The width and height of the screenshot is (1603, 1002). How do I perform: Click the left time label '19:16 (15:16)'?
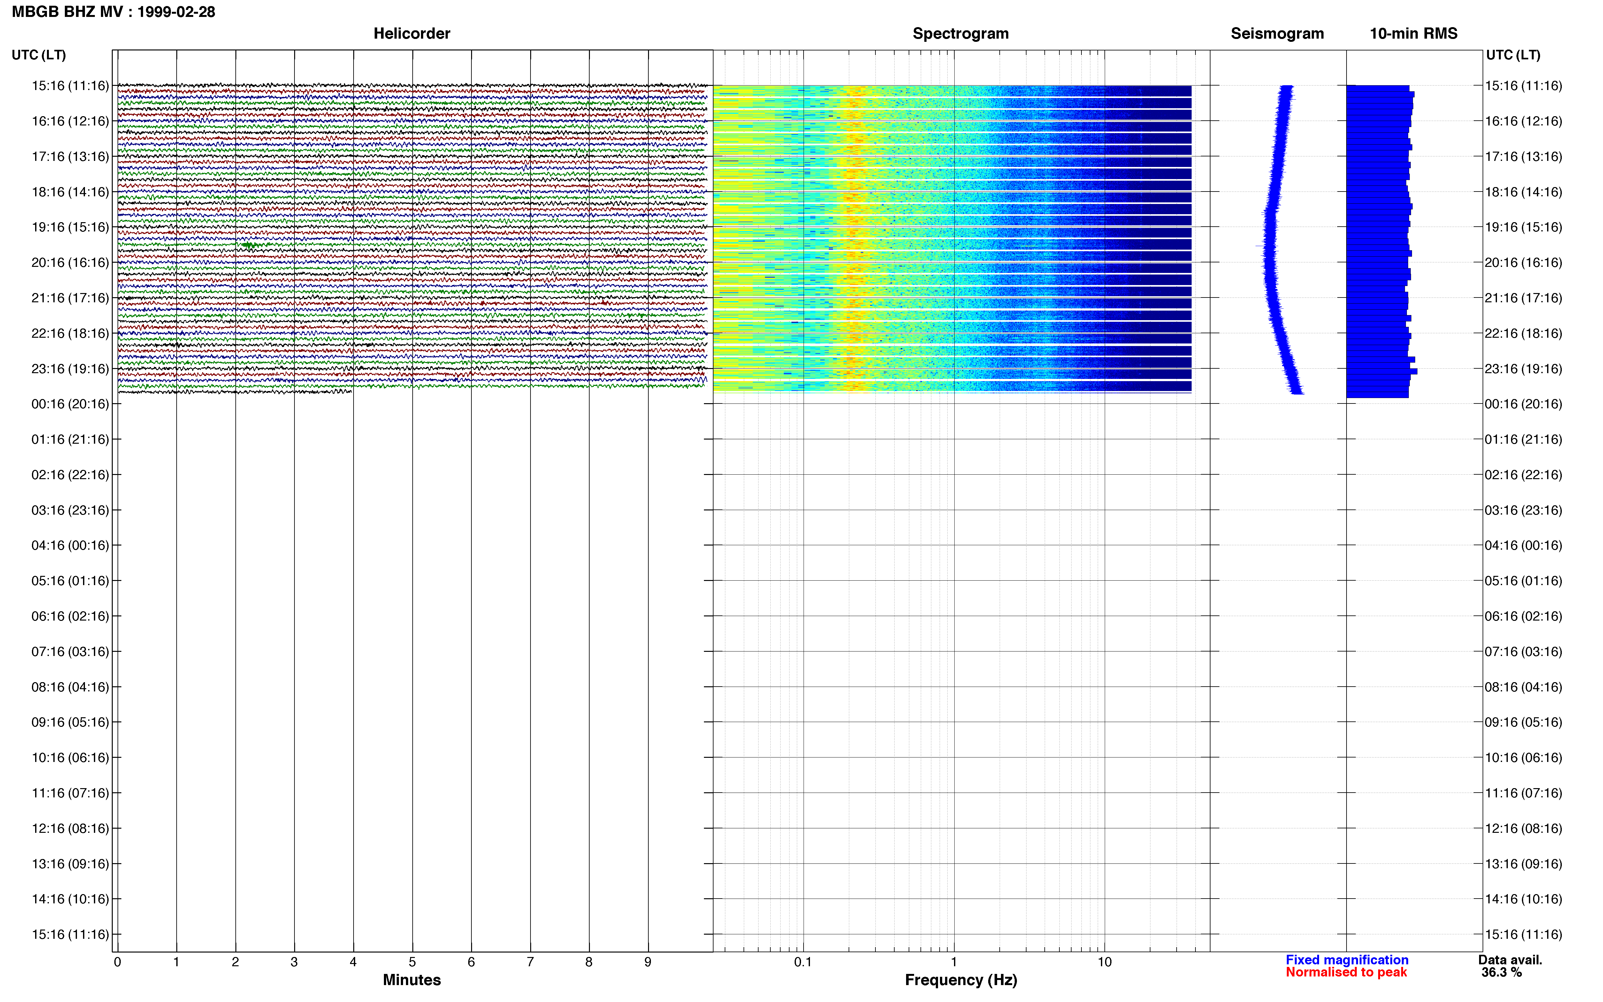click(x=70, y=227)
